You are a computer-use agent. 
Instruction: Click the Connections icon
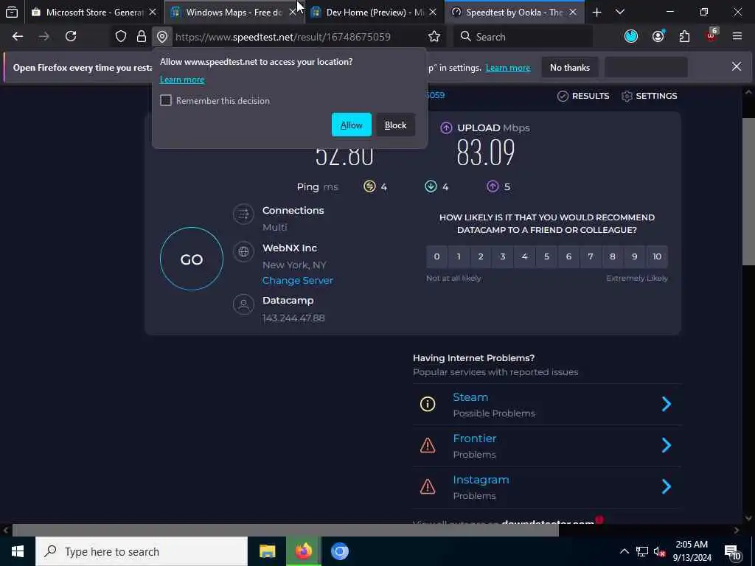tap(243, 214)
